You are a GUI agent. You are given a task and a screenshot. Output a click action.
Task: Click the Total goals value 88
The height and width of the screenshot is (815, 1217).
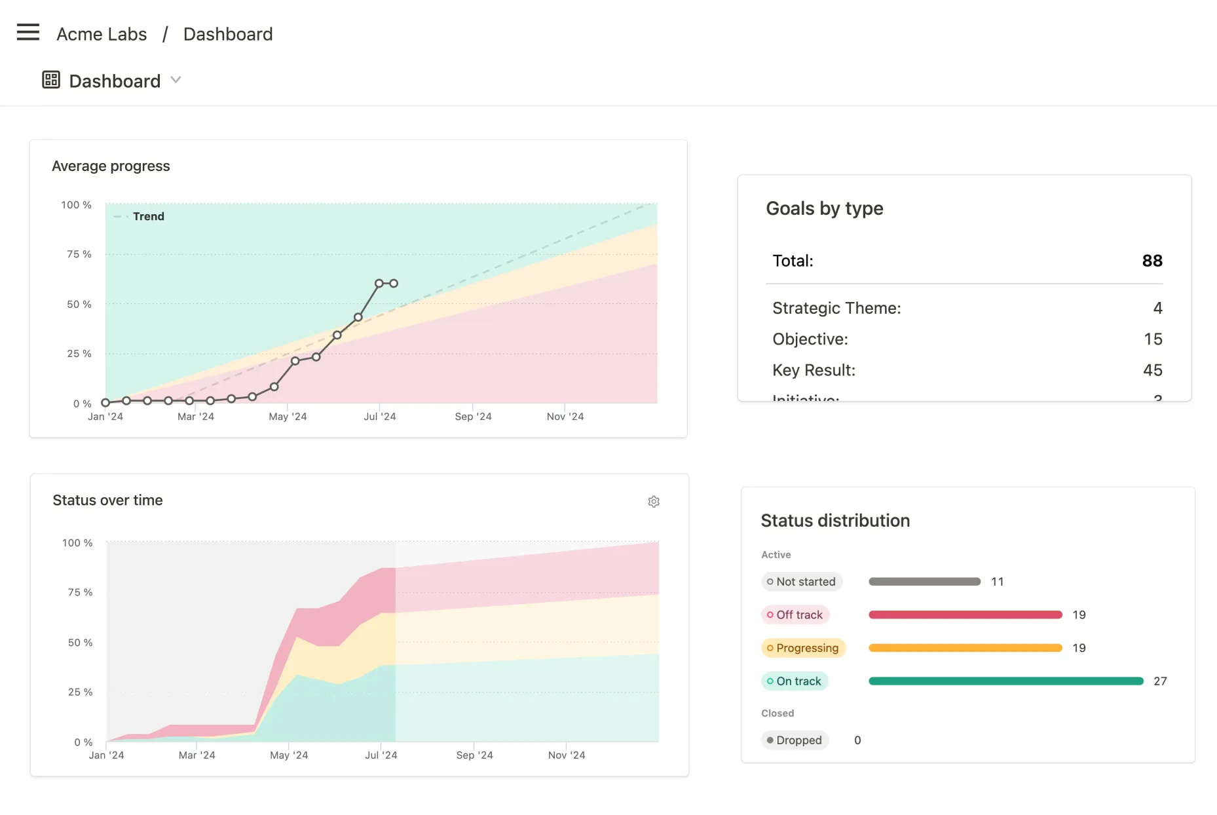pos(1153,261)
